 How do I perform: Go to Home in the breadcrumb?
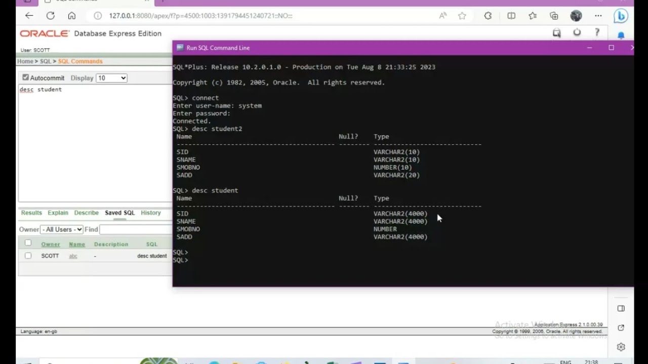point(25,61)
